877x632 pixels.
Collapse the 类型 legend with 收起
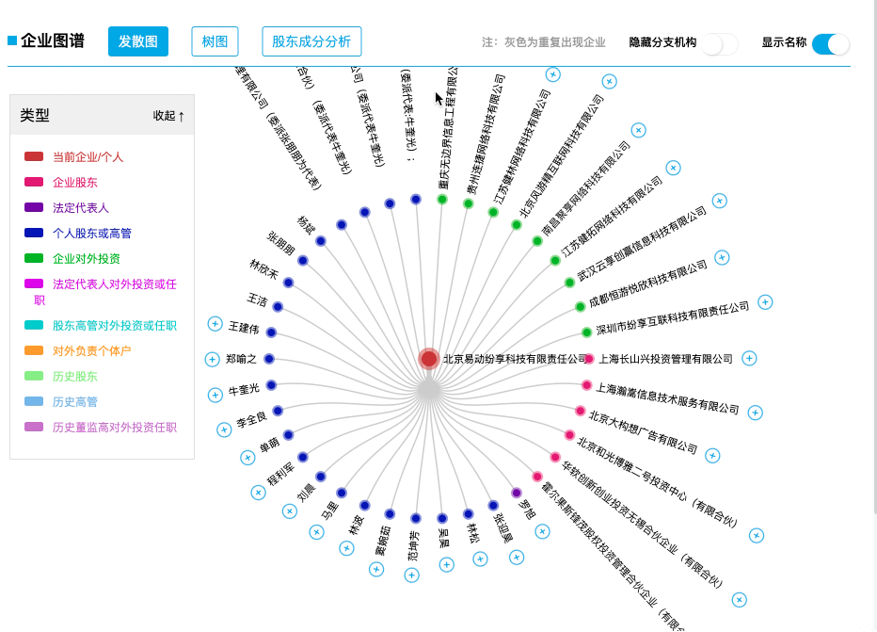(168, 115)
